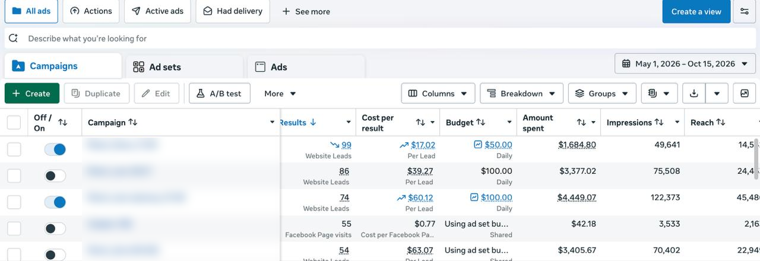760x261 pixels.
Task: Click the trend icon beside $17.02
Action: click(x=404, y=145)
